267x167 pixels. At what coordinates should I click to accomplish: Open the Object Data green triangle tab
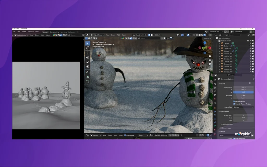coord(215,126)
